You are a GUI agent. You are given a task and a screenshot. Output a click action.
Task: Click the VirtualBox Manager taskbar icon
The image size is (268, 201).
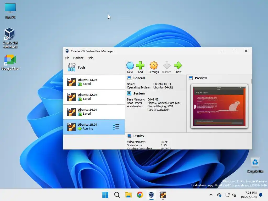[x=151, y=195]
